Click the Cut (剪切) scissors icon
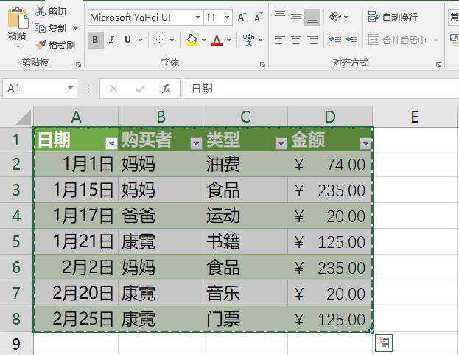This screenshot has height=355, width=459. click(40, 11)
